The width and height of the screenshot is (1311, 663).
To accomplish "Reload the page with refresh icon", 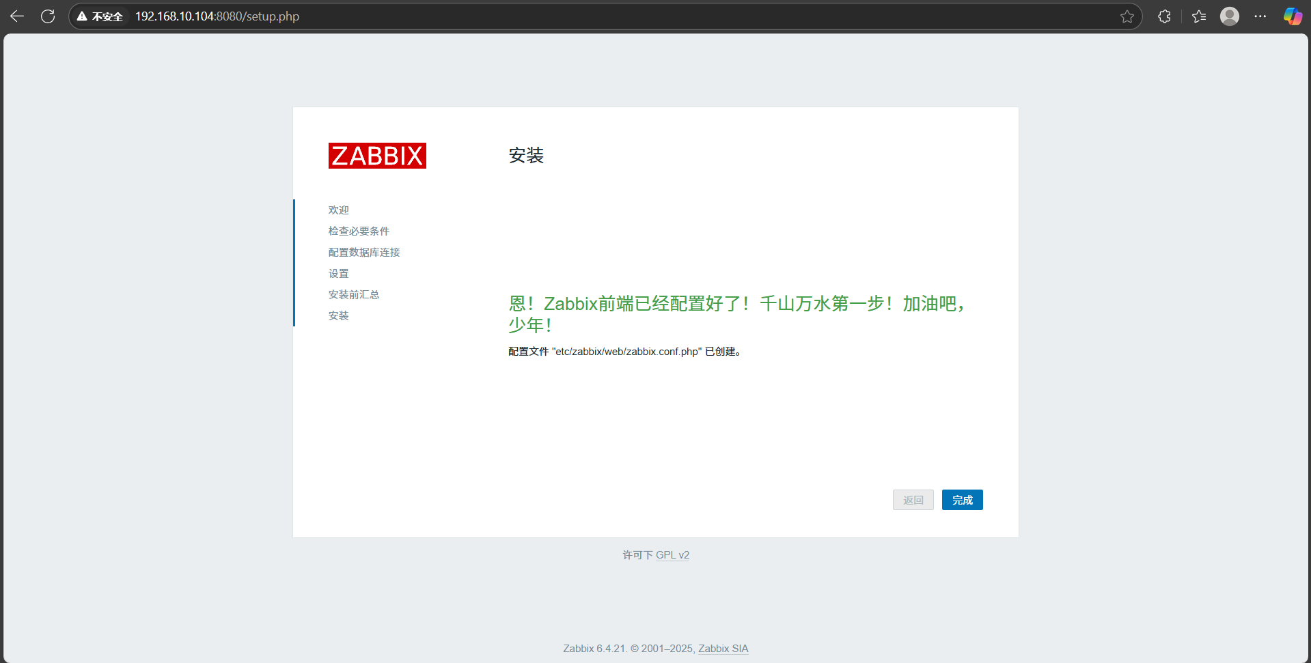I will tap(48, 16).
